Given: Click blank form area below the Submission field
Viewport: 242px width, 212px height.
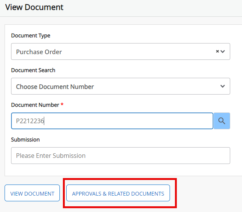Looking at the screenshot, I should 120,170.
